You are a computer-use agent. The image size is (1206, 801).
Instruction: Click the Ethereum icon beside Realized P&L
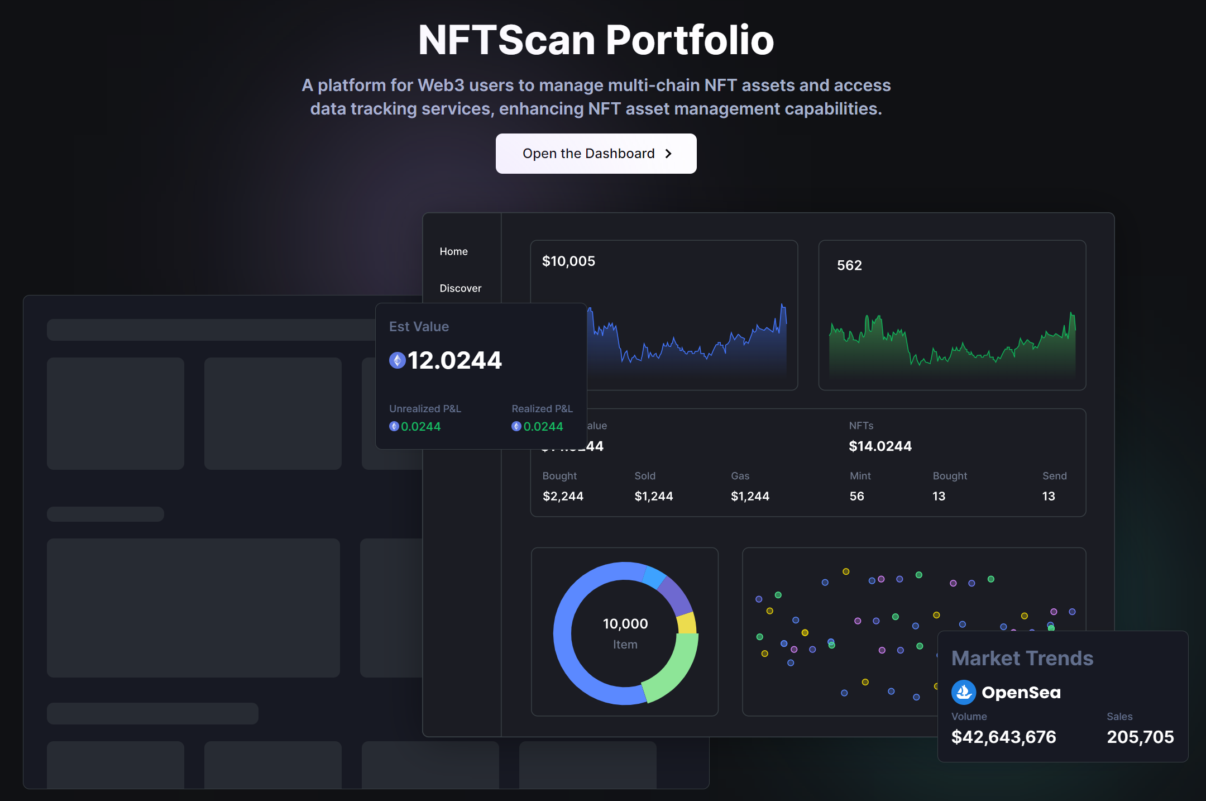(516, 426)
